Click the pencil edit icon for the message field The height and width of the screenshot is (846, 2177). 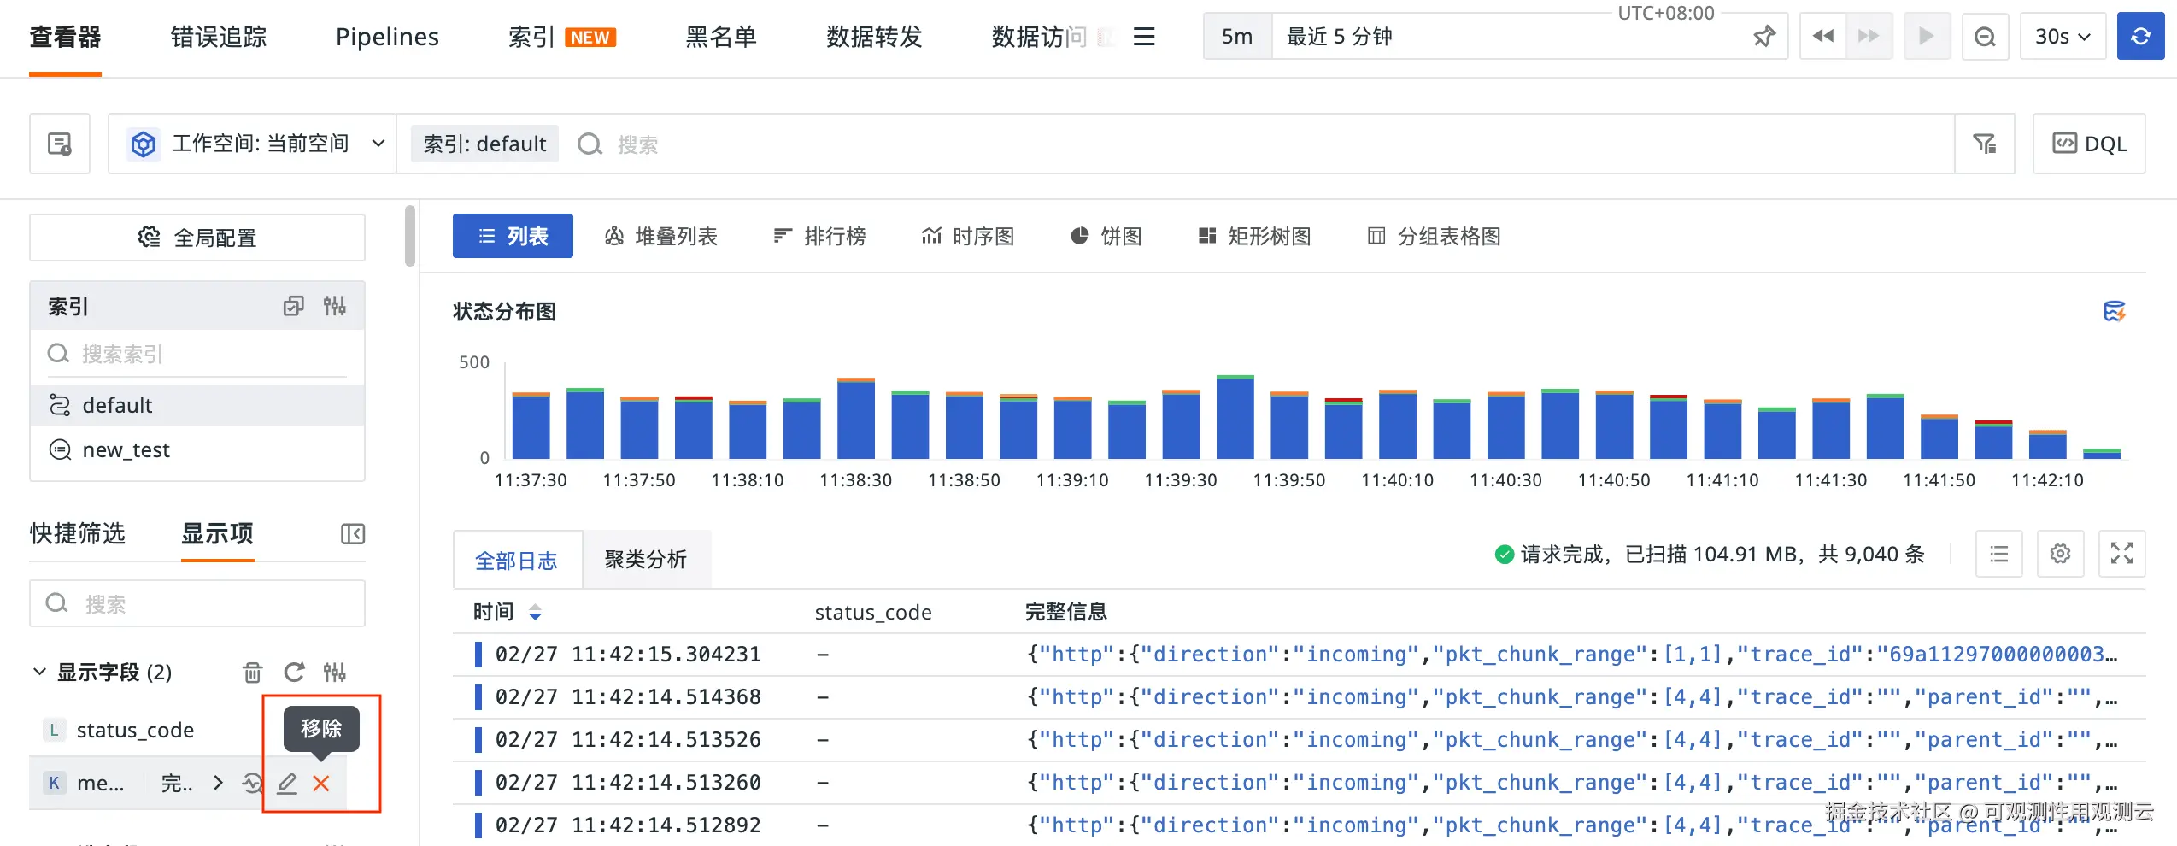click(287, 783)
